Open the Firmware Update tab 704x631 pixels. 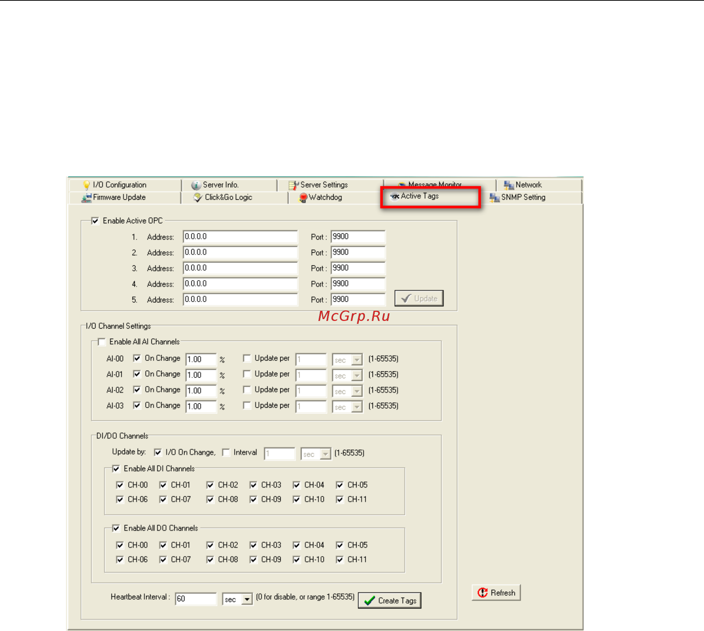pyautogui.click(x=125, y=198)
